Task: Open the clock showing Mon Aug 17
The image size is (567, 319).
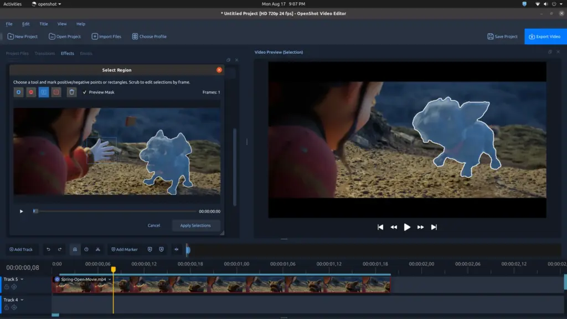Action: [x=283, y=4]
